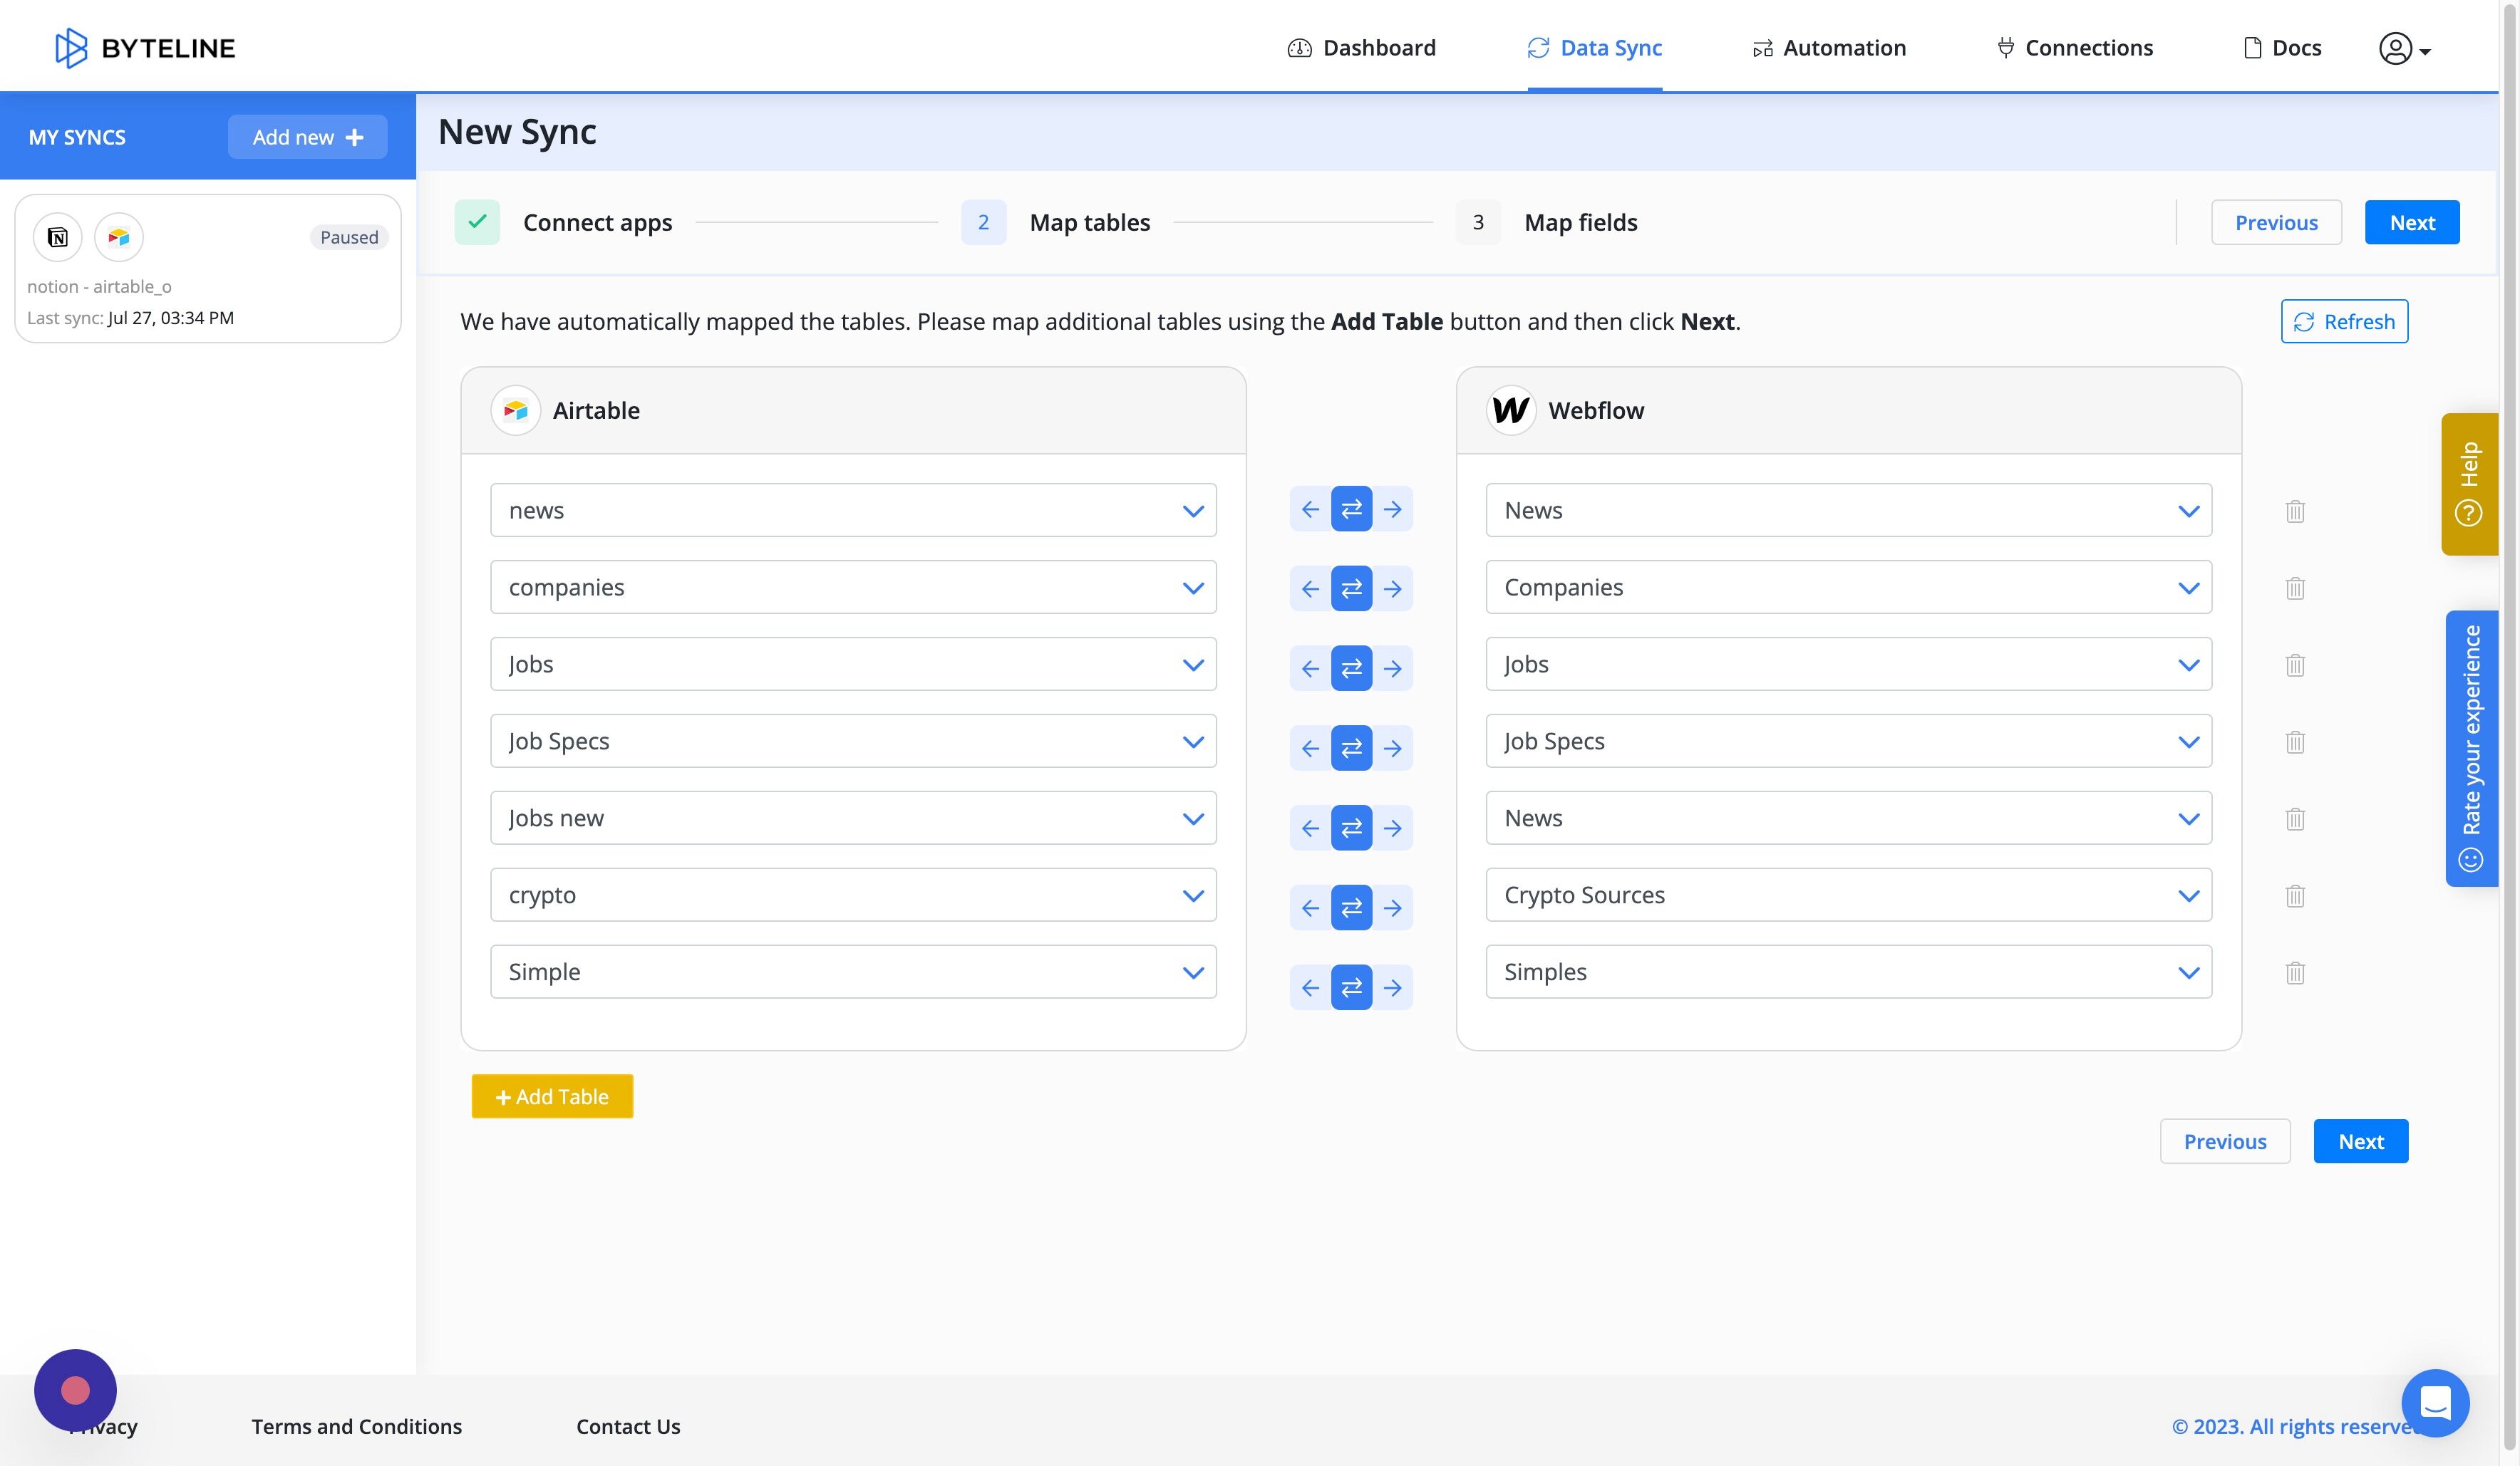
Task: Set companies row to two-way sync
Action: (1351, 588)
